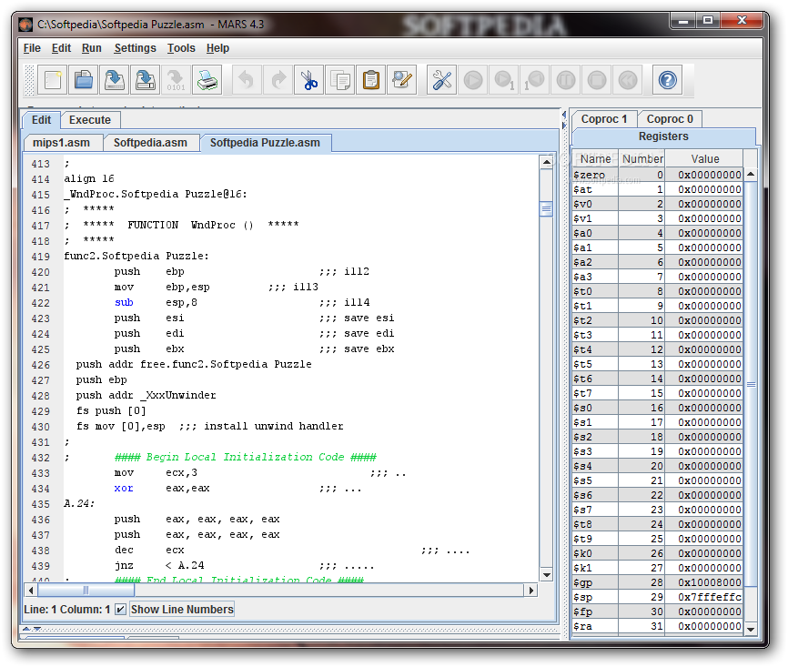Click the Undo arrow icon
This screenshot has height=667, width=788.
(247, 80)
